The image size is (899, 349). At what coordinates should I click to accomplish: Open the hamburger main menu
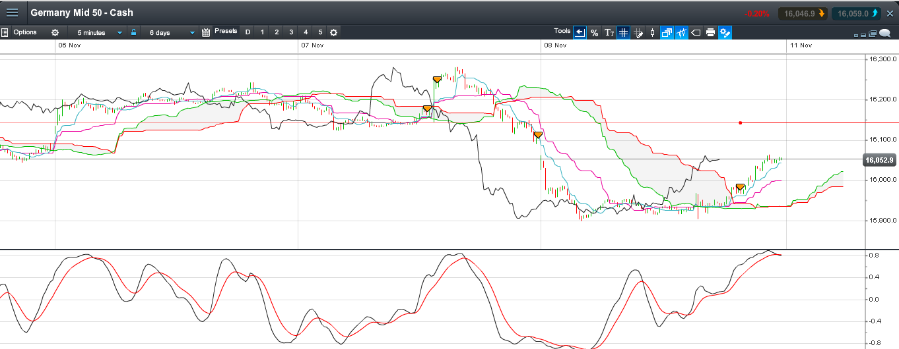click(x=12, y=13)
